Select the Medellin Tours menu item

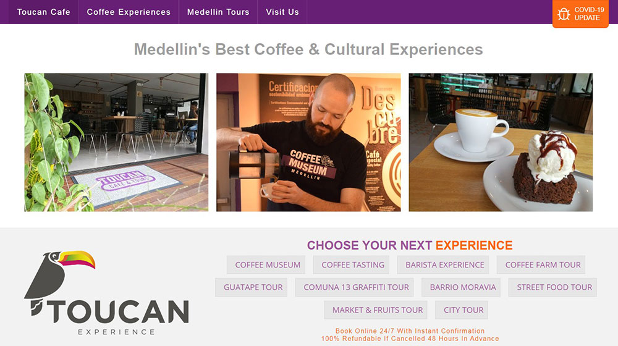click(218, 12)
